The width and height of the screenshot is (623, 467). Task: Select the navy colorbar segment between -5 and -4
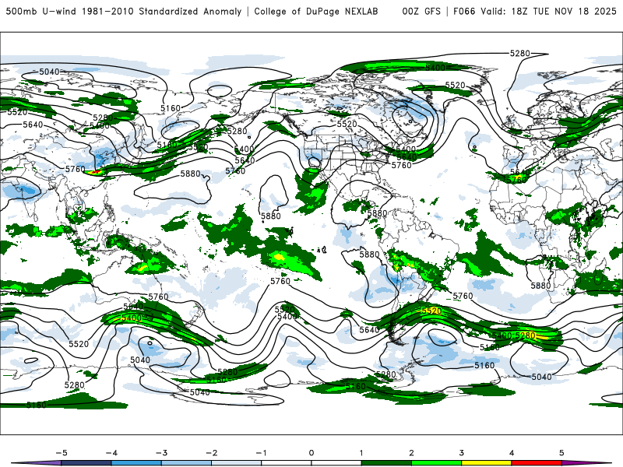coord(86,463)
